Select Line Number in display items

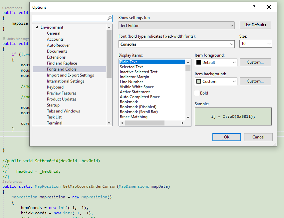click(131, 82)
